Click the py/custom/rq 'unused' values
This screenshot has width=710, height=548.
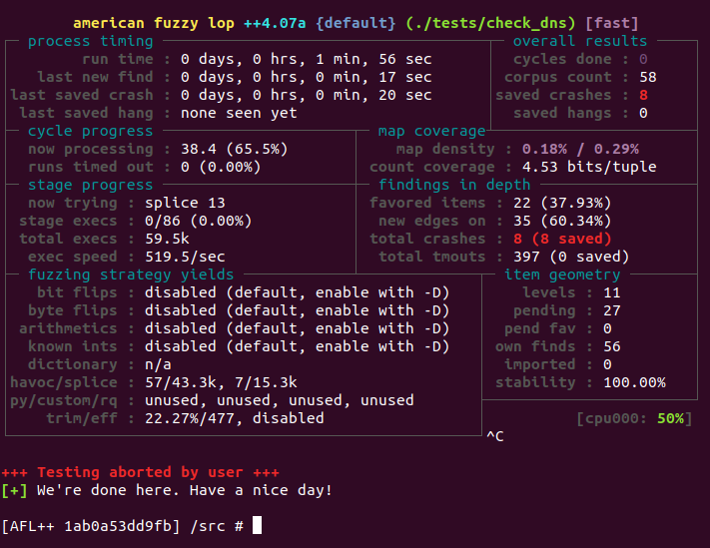(280, 400)
